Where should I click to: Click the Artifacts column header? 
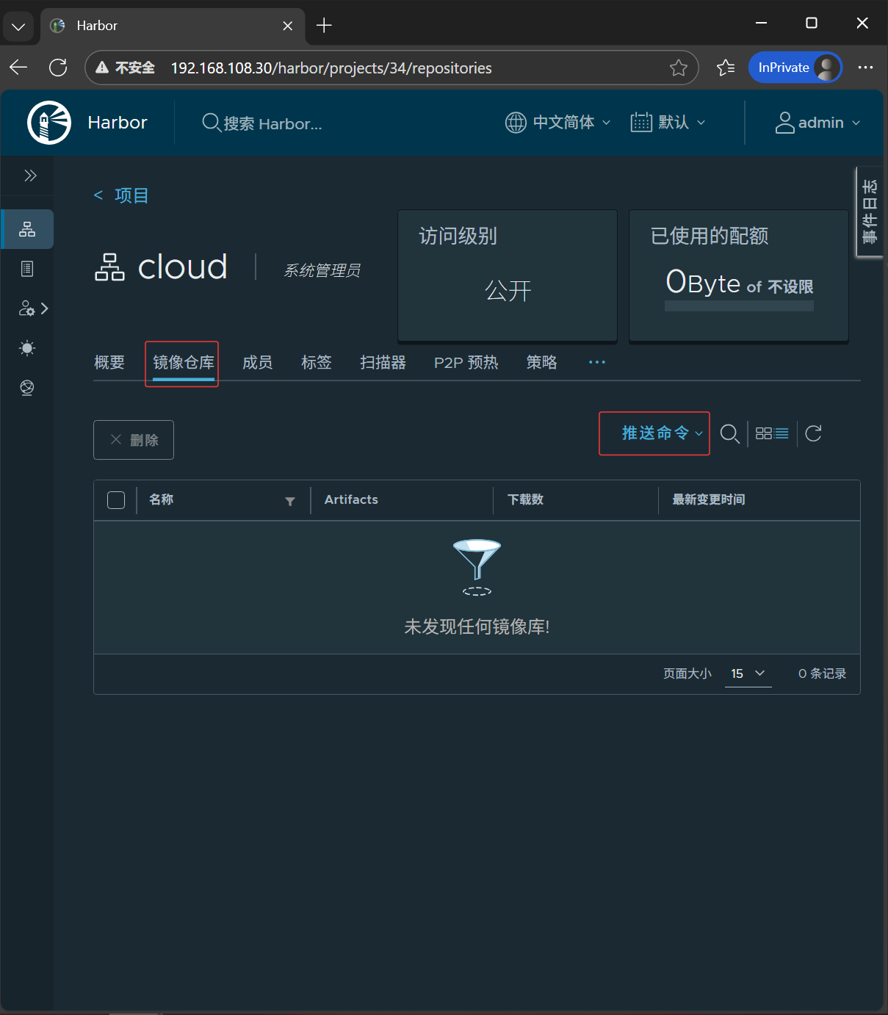click(x=351, y=499)
